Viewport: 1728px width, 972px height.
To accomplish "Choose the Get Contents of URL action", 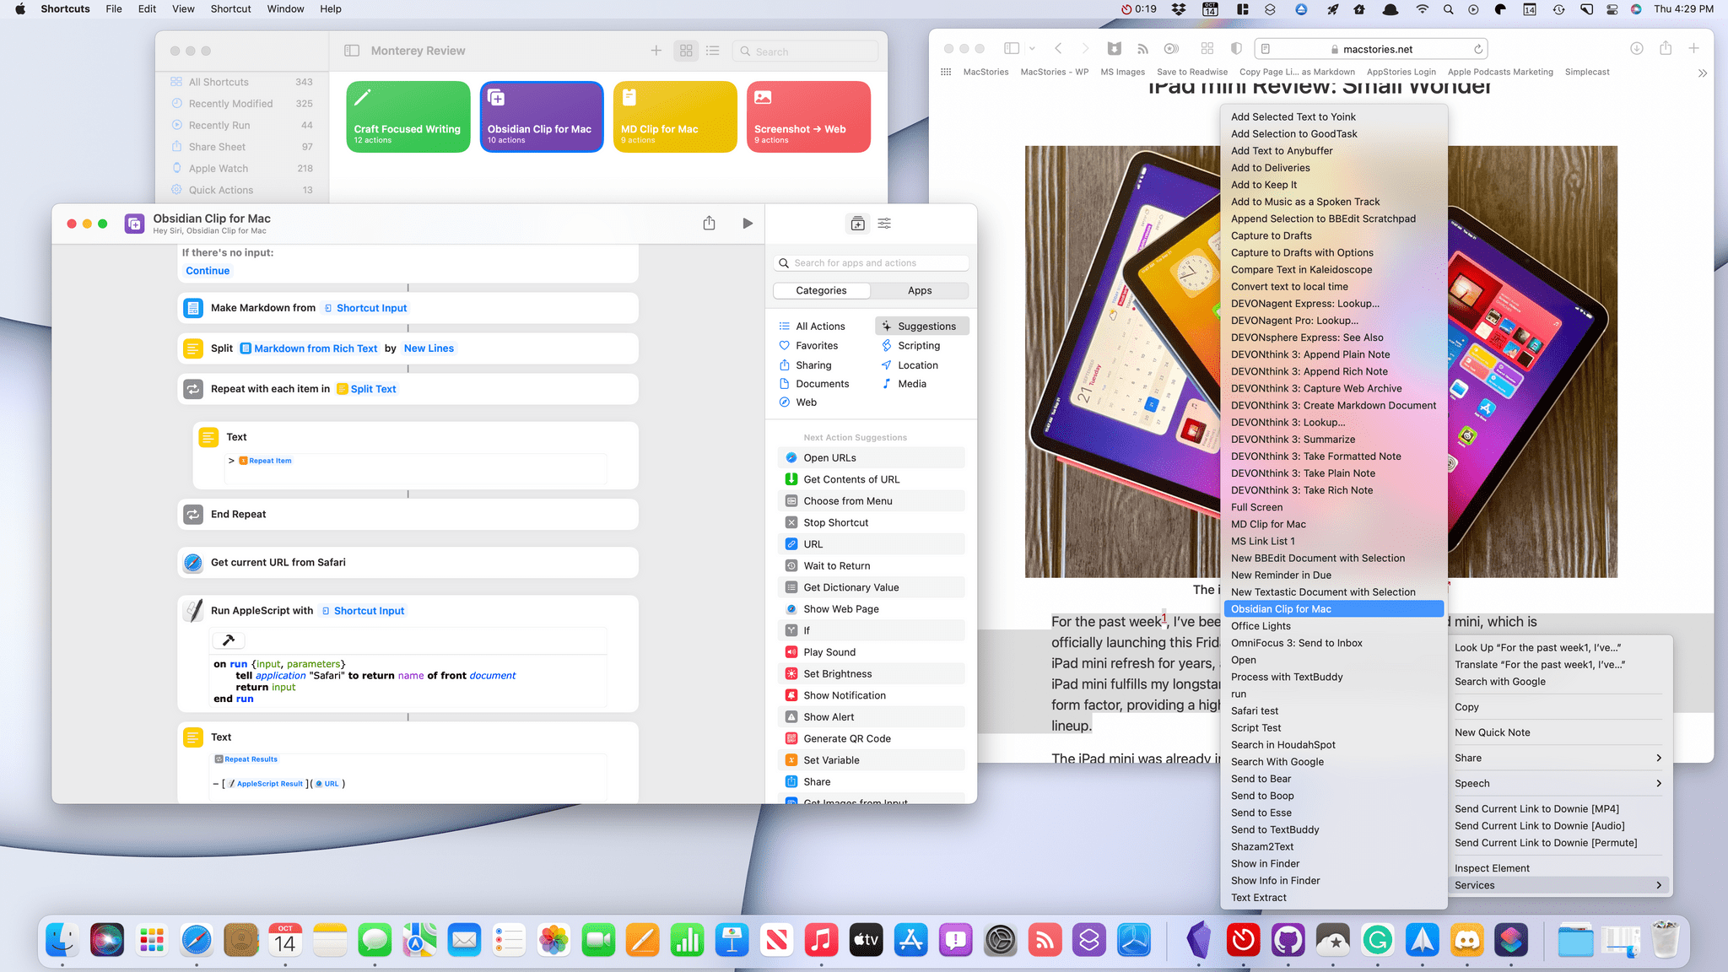I will (871, 479).
